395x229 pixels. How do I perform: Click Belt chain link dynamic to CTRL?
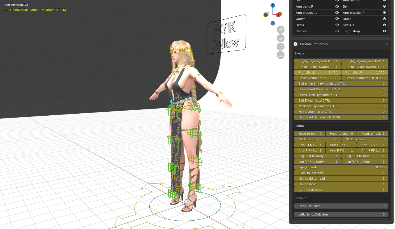pos(341,84)
